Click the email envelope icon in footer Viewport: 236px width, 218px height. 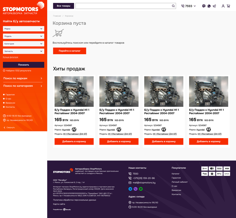click(130, 183)
